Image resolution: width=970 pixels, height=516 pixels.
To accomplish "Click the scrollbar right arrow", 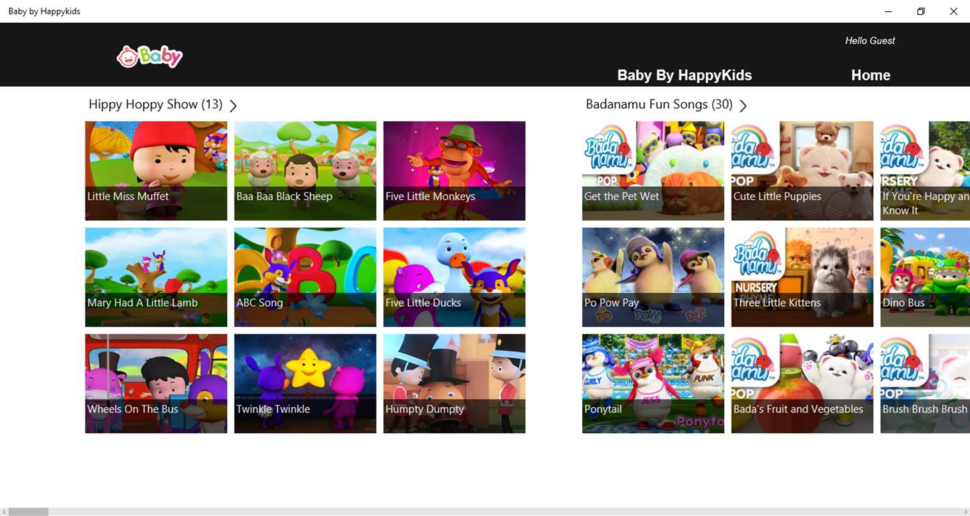I will [965, 511].
